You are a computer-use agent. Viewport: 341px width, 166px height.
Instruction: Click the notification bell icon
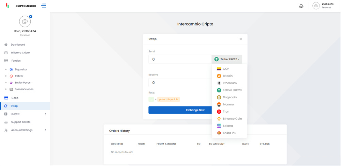301,6
